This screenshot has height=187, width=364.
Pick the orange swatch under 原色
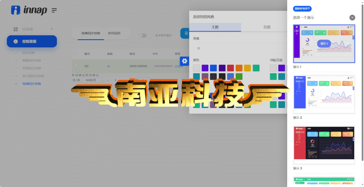click(239, 68)
